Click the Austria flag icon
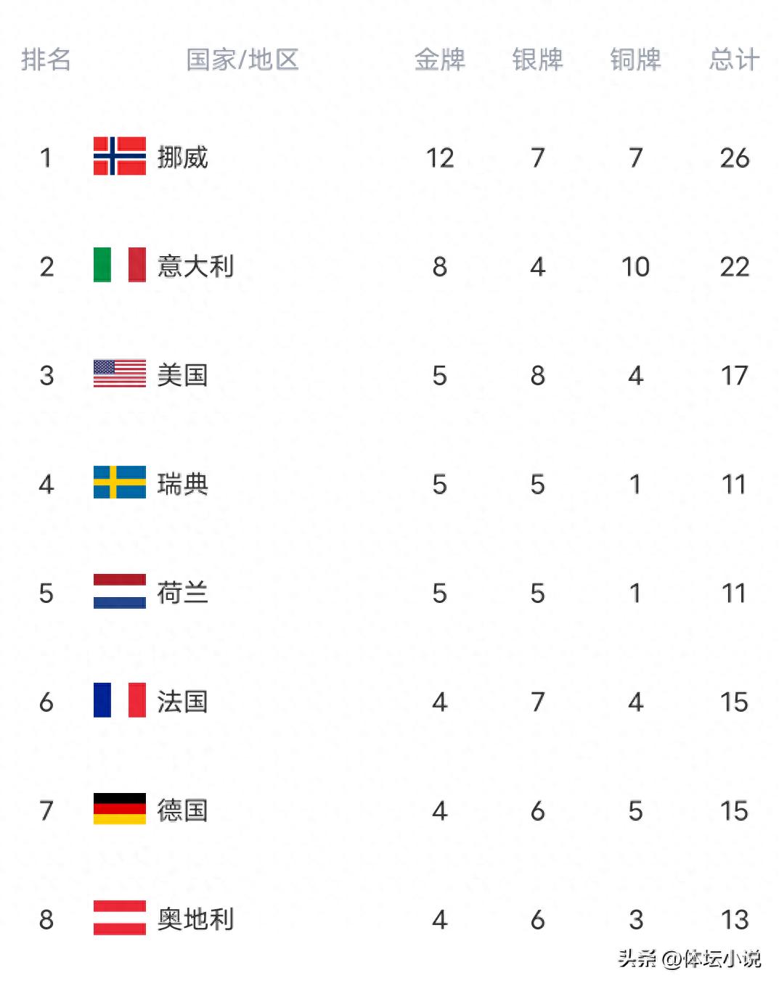779x986 pixels. coord(119,918)
